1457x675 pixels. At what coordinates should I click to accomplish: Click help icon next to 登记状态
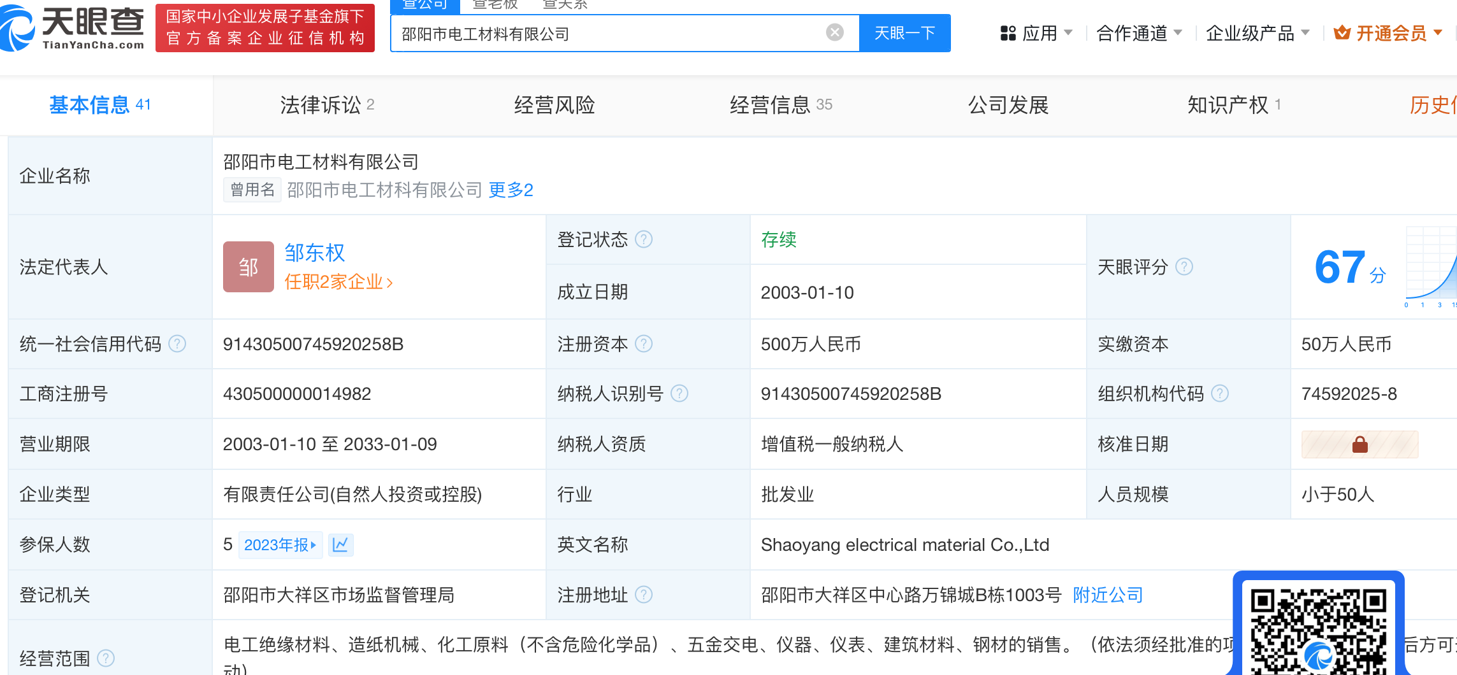(644, 239)
